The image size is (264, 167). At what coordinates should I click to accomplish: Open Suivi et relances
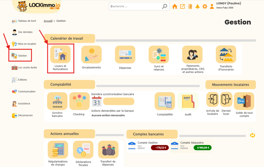tap(159, 55)
